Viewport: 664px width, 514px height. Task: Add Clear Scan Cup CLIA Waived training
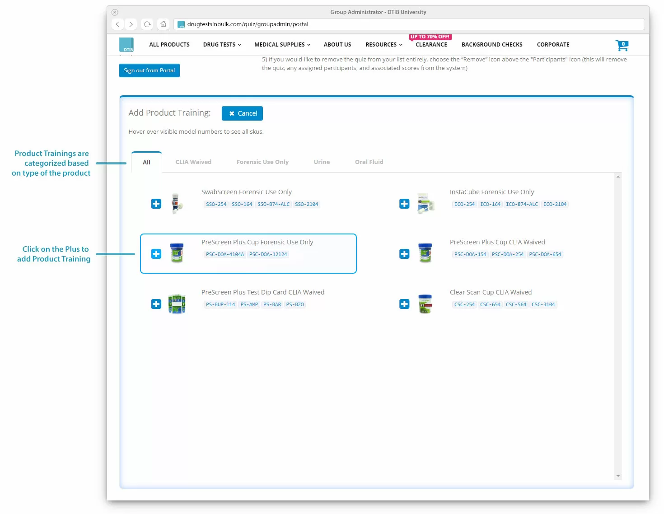(404, 304)
